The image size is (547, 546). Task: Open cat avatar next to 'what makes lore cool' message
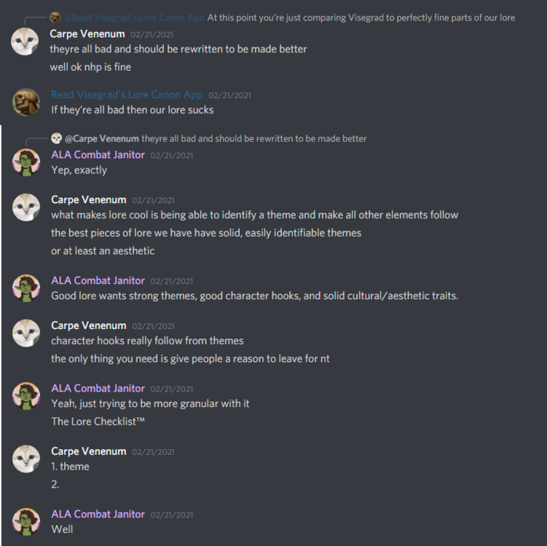coord(26,207)
